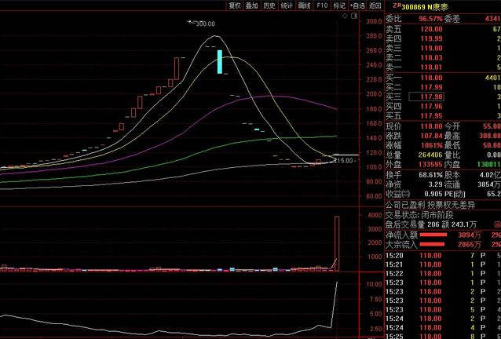501x339 pixels.
Task: Click the 净资 3.29 value
Action: coord(436,184)
